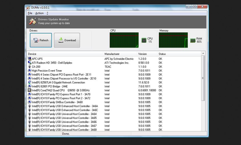
Task: Open the Action menu
Action: pos(39,13)
